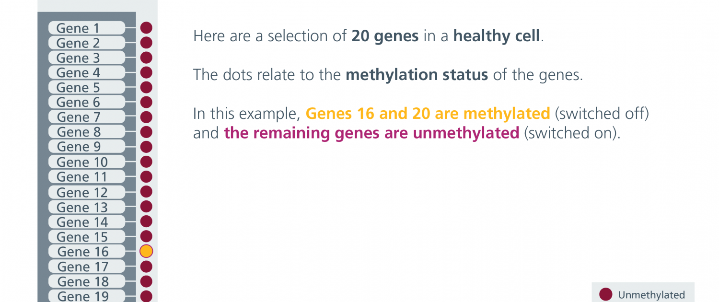Click the dot next to Gene 10
This screenshot has height=302, width=719.
click(x=146, y=162)
